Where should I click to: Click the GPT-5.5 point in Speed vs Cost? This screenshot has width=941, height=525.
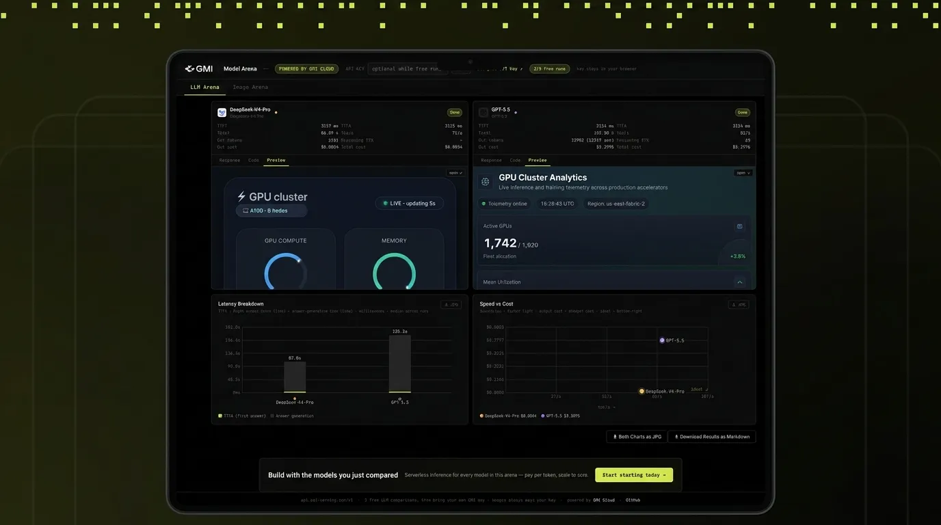[662, 340]
